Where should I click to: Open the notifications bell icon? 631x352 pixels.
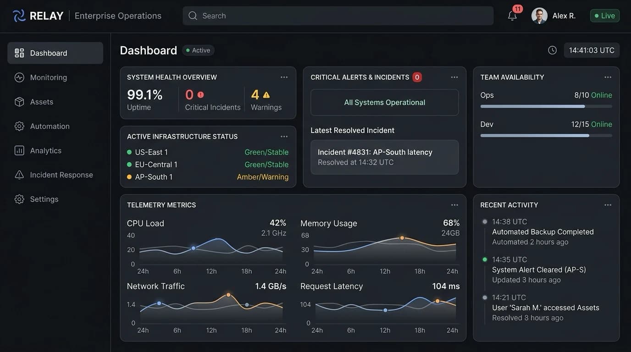pos(512,16)
